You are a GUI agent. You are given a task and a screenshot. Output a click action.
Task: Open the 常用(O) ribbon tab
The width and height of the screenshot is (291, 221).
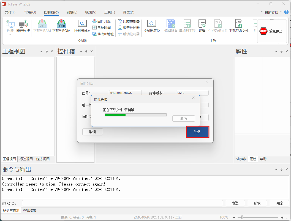(x=30, y=12)
